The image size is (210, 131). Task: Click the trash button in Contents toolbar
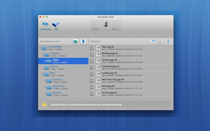pyautogui.click(x=168, y=41)
